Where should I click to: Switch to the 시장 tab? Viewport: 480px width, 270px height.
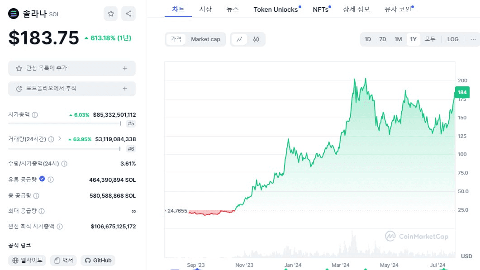pos(205,9)
